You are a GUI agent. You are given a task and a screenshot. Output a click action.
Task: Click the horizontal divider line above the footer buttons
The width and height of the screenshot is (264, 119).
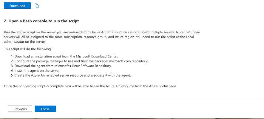[x=132, y=99]
